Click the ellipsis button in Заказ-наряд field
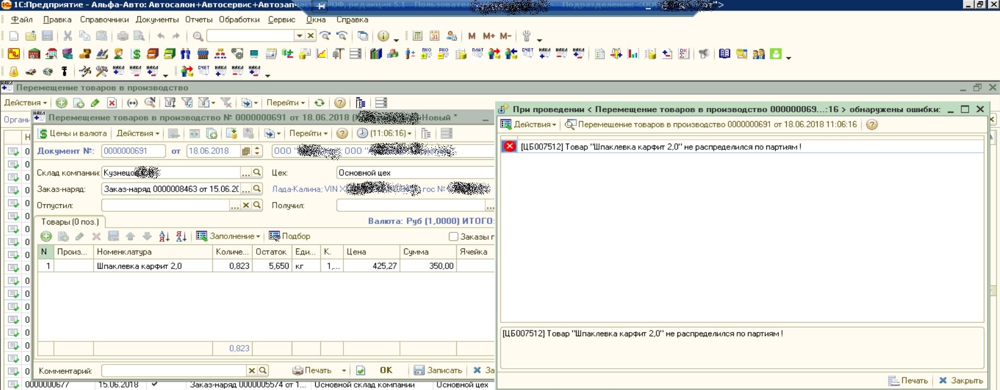This screenshot has height=390, width=1000. point(246,189)
